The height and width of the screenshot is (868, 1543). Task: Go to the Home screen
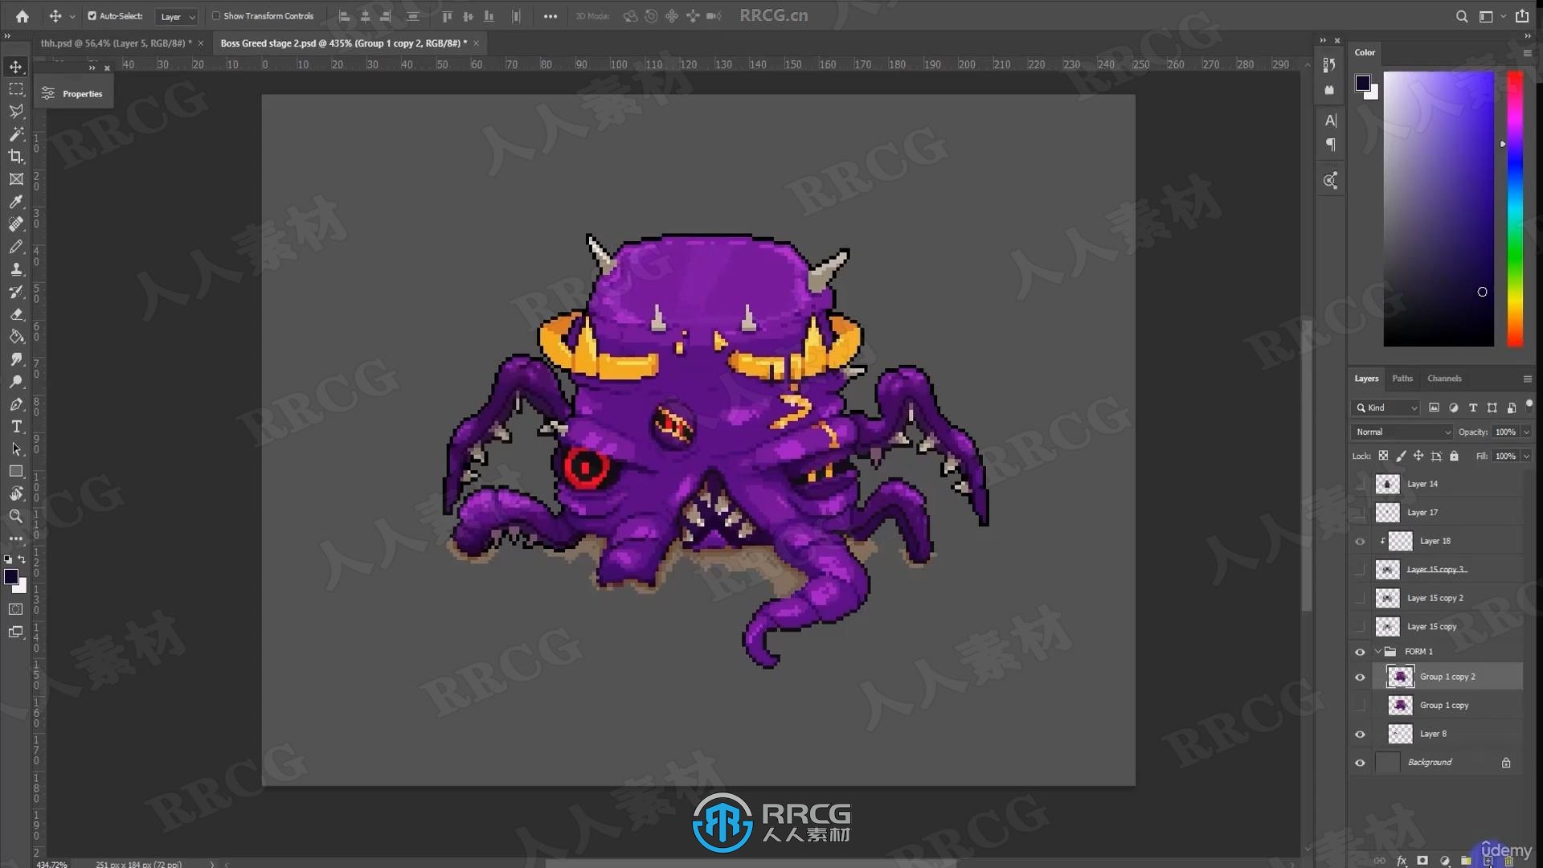pyautogui.click(x=22, y=16)
